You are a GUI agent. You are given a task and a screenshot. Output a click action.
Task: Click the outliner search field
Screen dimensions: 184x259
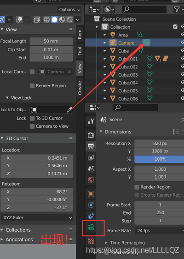(x=144, y=9)
